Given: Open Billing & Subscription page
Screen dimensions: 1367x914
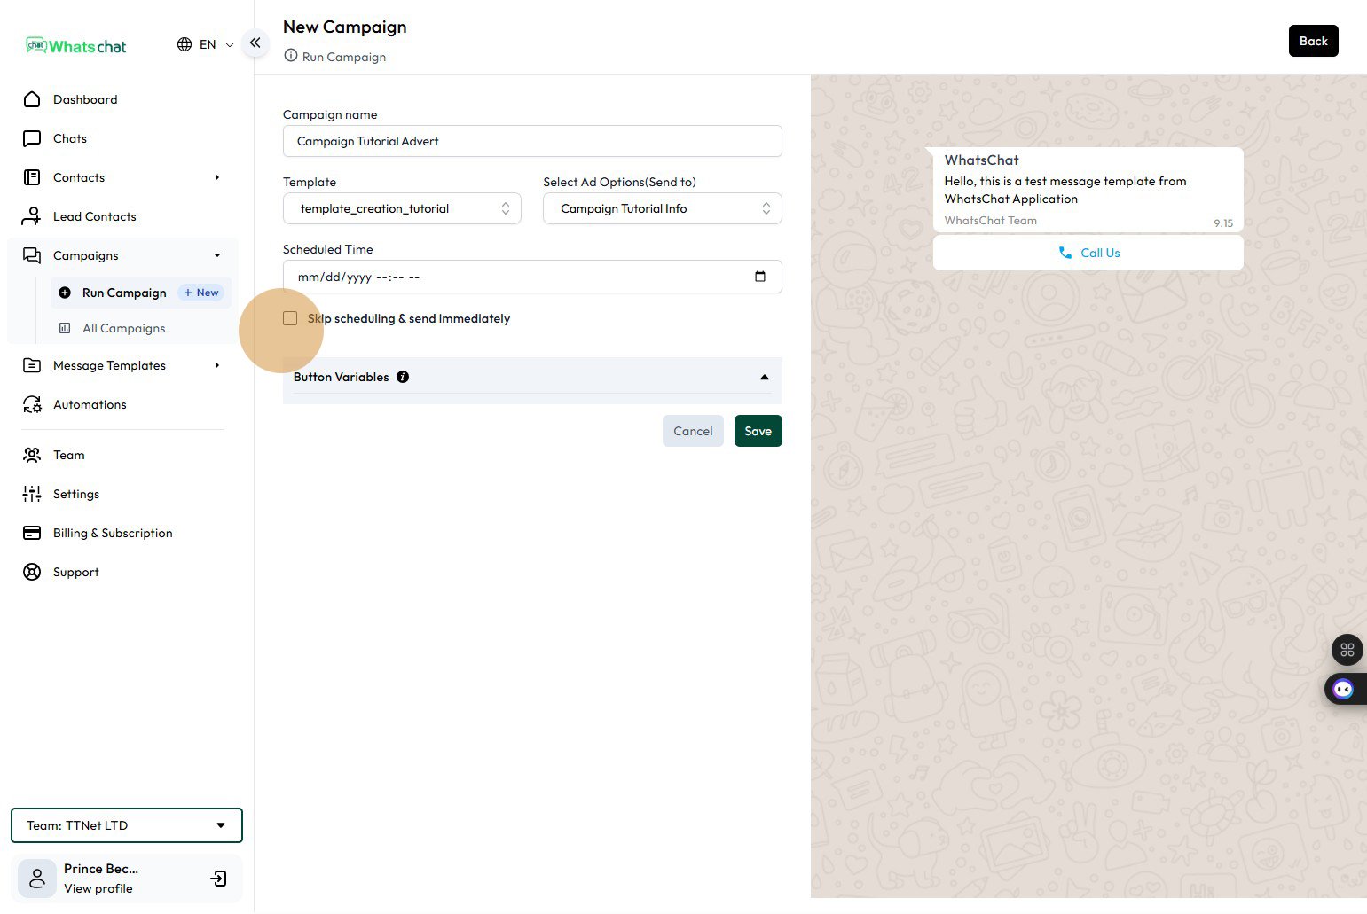Looking at the screenshot, I should tap(113, 533).
